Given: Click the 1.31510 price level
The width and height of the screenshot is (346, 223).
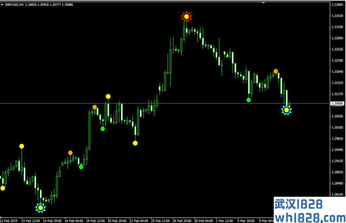Looking at the screenshot, I should tap(337, 83).
